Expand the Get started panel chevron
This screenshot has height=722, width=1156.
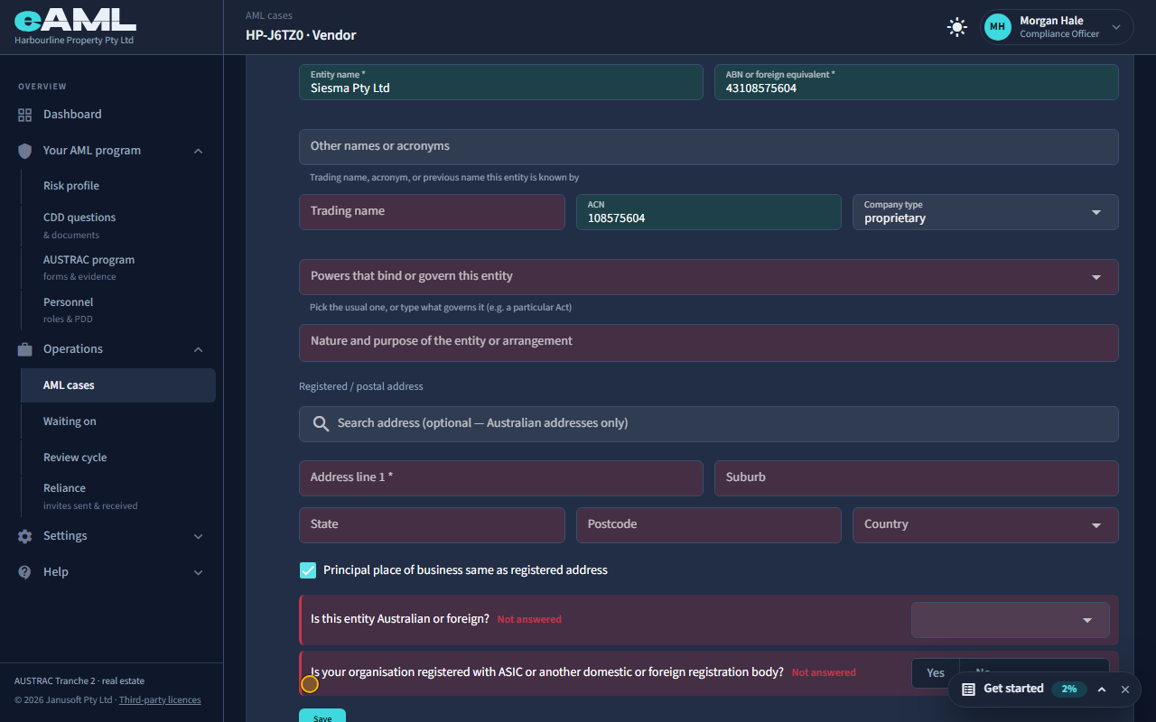(1102, 690)
